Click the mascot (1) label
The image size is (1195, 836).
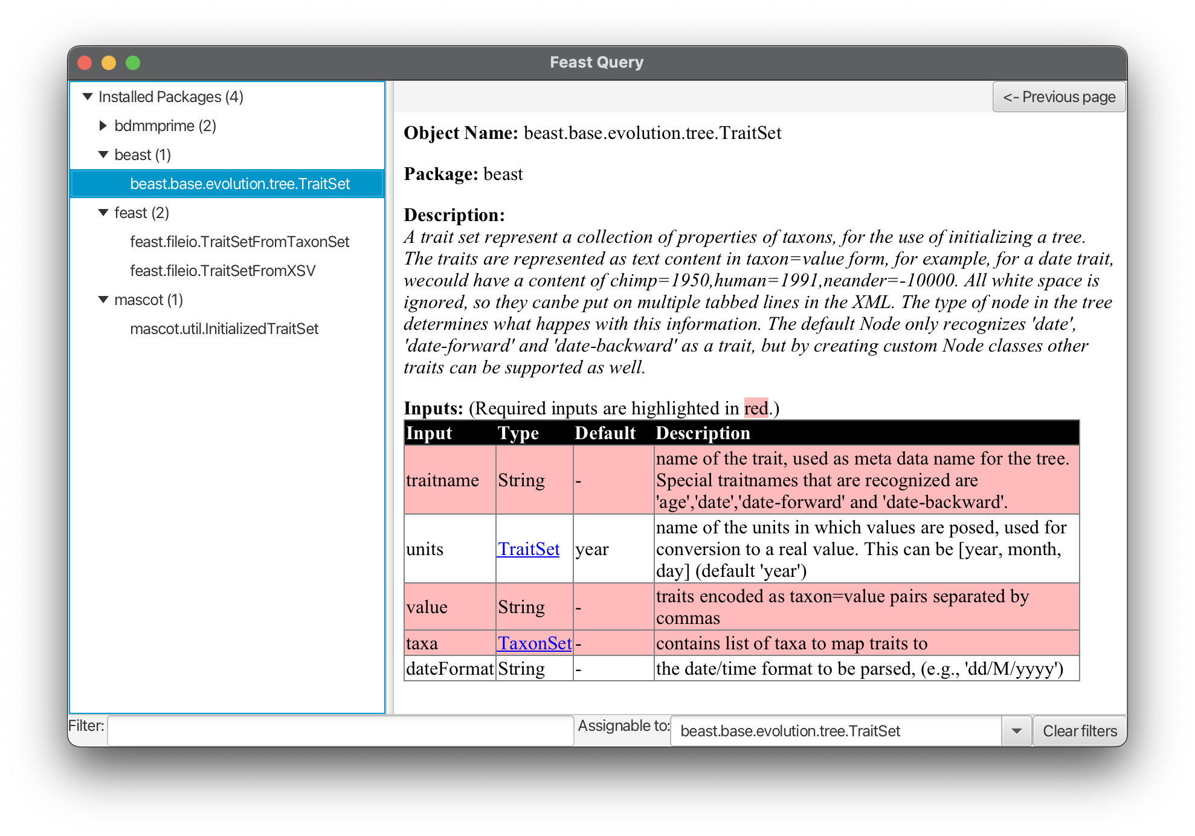[x=149, y=300]
